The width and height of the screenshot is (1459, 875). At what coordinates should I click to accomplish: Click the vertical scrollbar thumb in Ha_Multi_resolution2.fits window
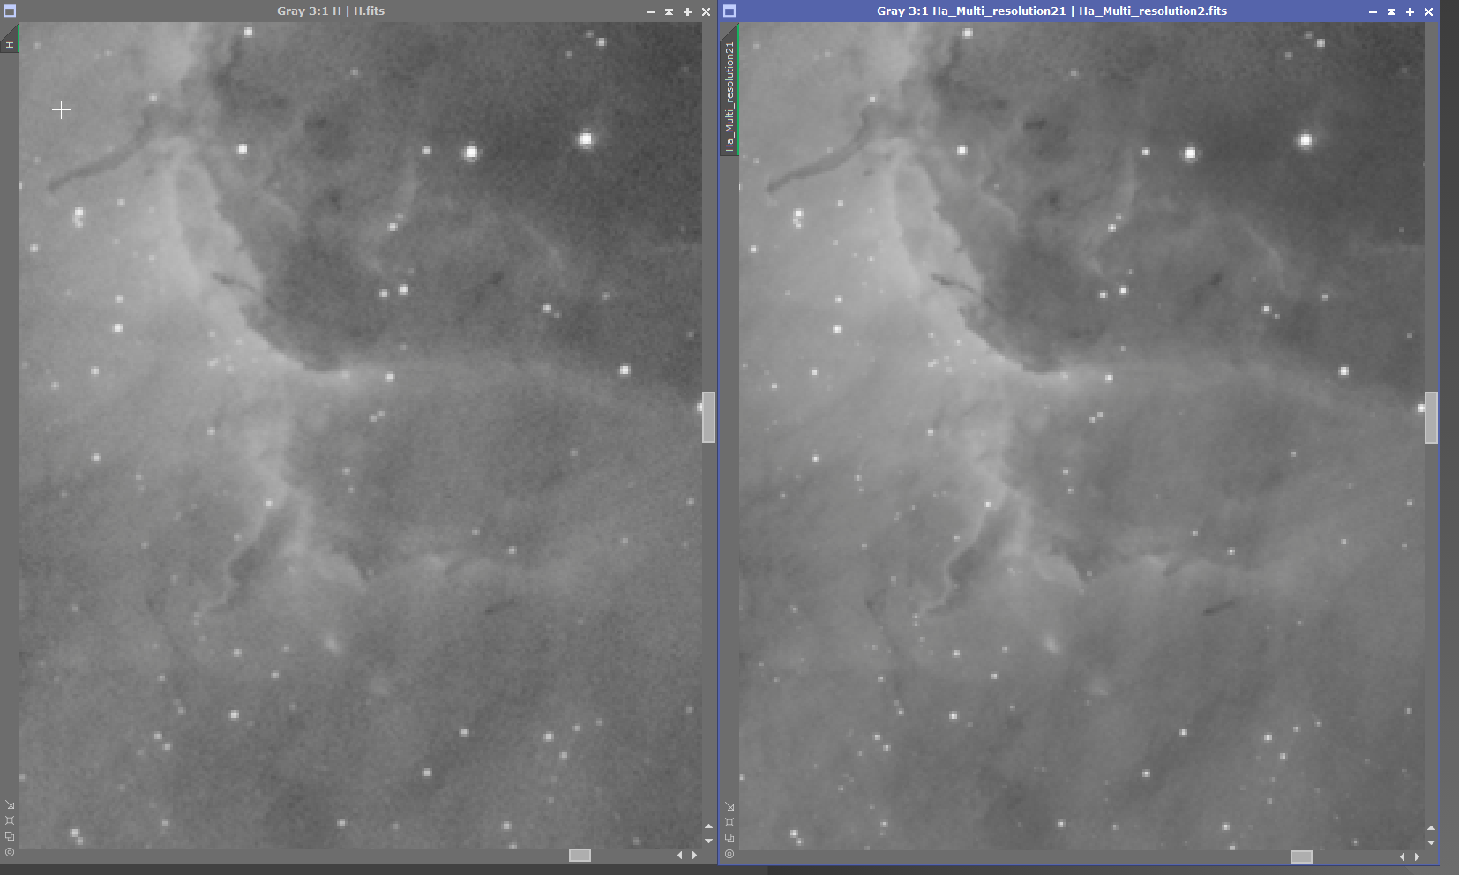point(1431,418)
